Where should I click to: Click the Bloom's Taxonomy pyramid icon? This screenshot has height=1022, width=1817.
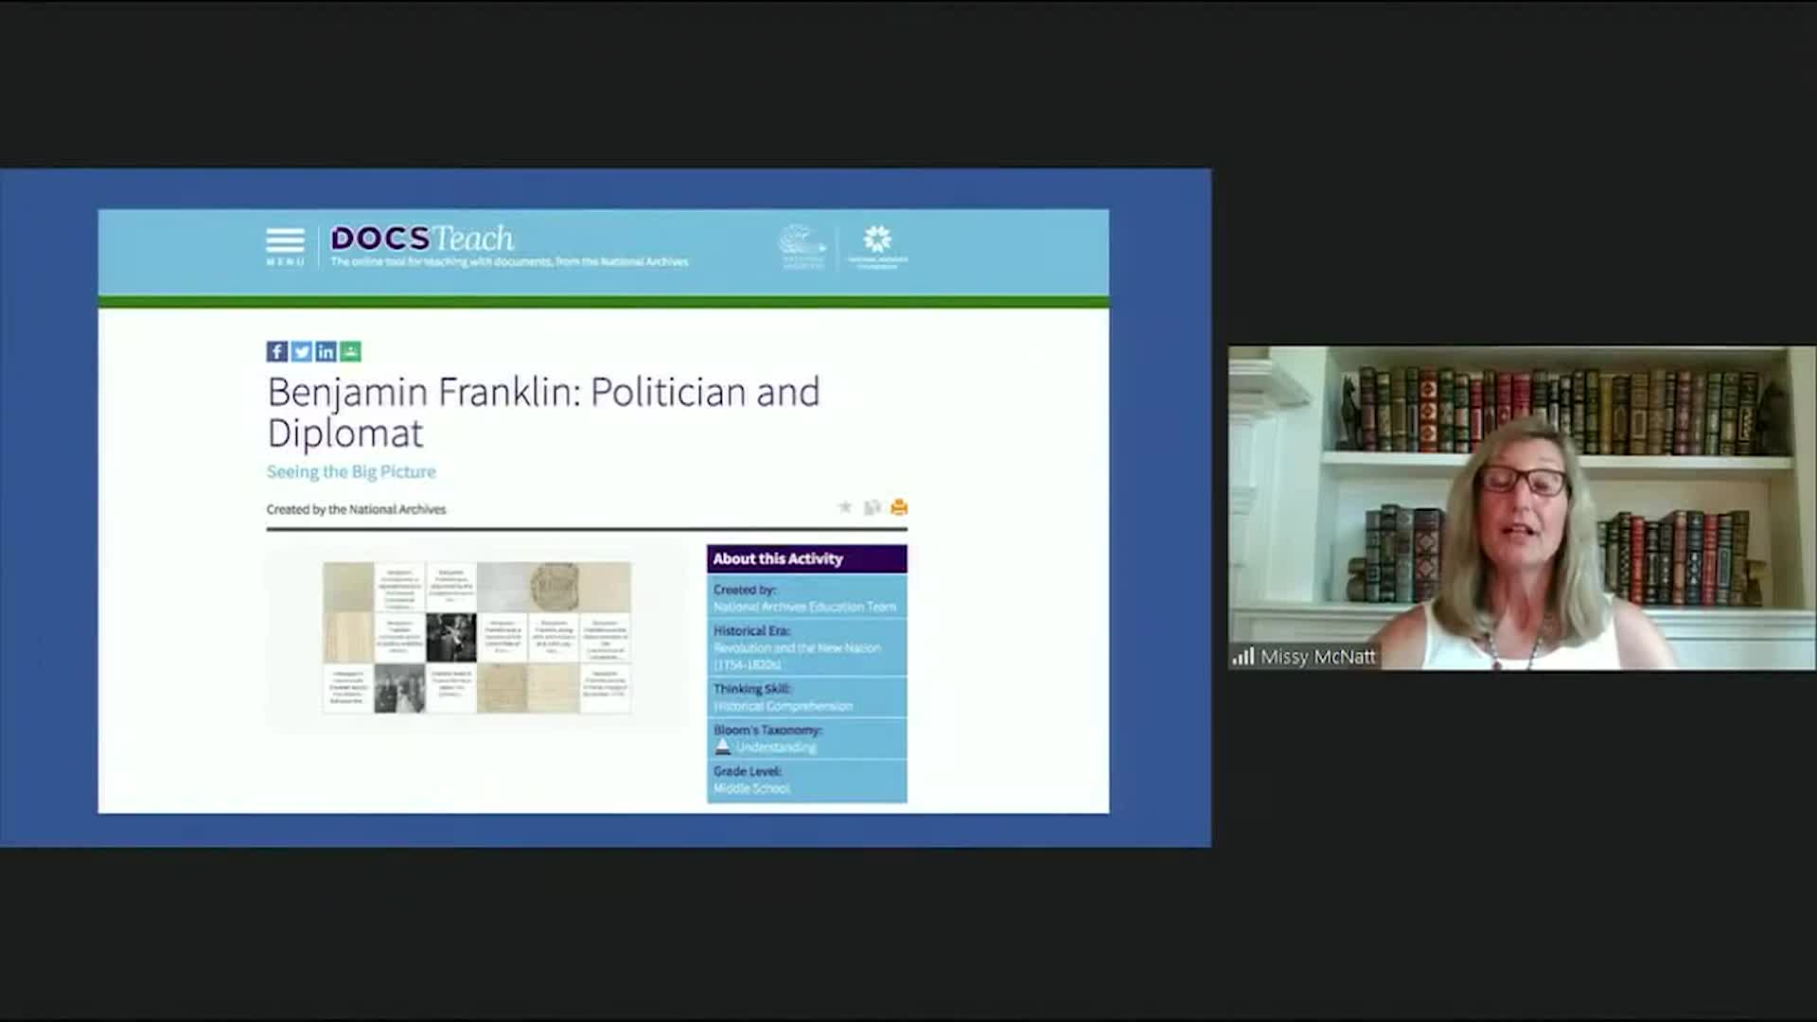(722, 747)
